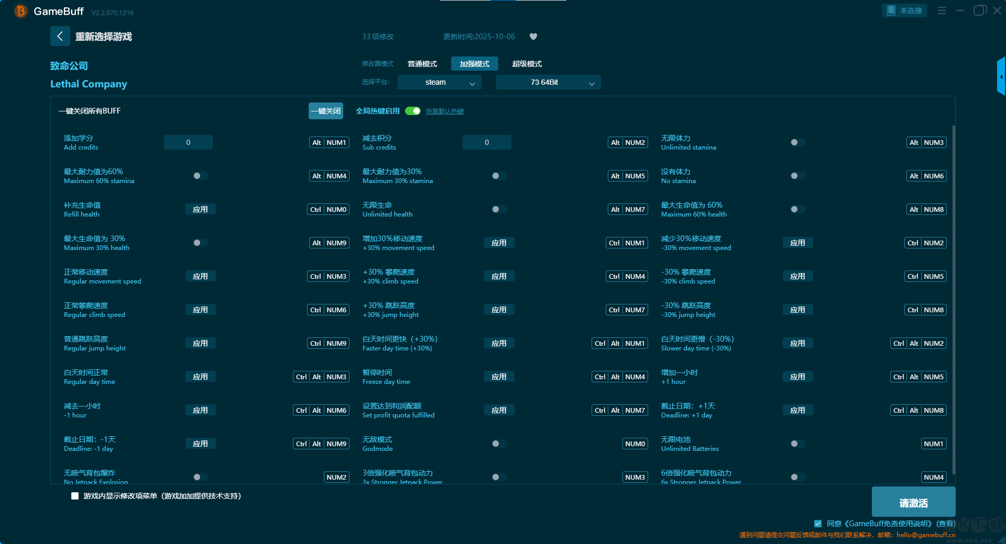1006x544 pixels.
Task: Apply Deadline +1 day
Action: click(x=798, y=410)
